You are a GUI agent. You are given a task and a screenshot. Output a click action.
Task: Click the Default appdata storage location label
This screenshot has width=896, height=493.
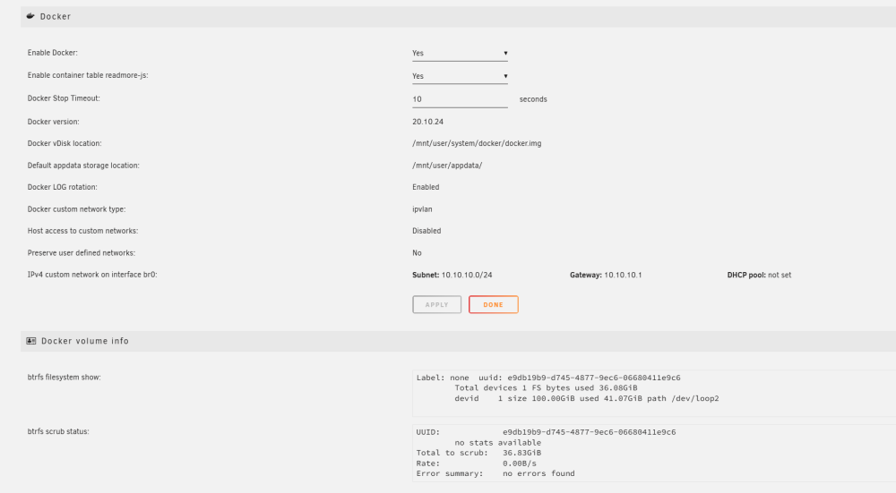coord(83,166)
